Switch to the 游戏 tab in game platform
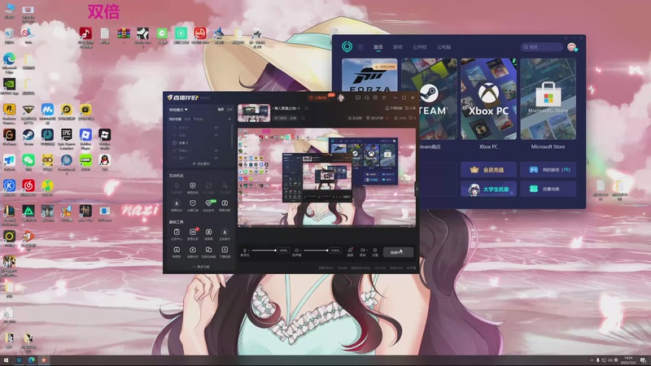Image resolution: width=651 pixels, height=366 pixels. (x=398, y=47)
